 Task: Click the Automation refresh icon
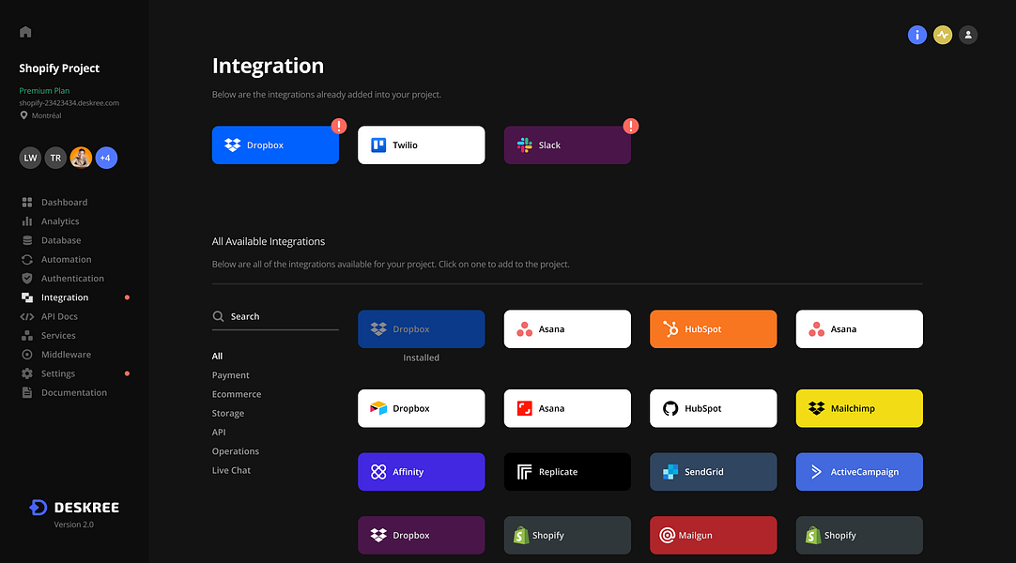[26, 260]
